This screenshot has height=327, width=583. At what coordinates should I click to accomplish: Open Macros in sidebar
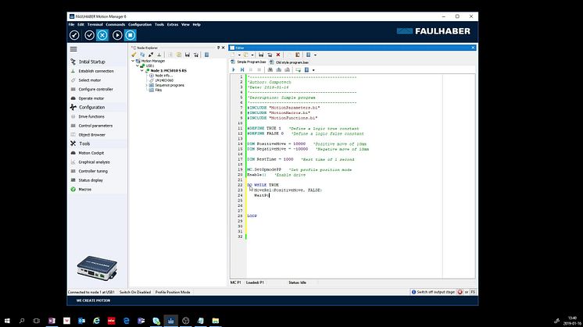[x=84, y=190]
